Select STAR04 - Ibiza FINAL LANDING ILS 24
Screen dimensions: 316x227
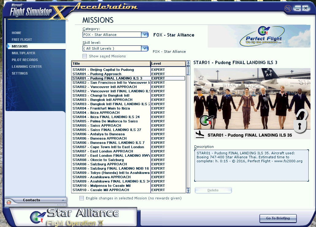[x=128, y=117]
